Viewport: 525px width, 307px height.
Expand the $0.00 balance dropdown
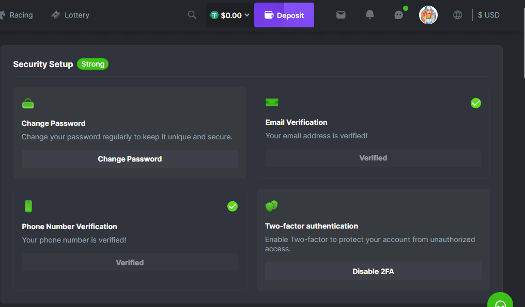click(230, 15)
